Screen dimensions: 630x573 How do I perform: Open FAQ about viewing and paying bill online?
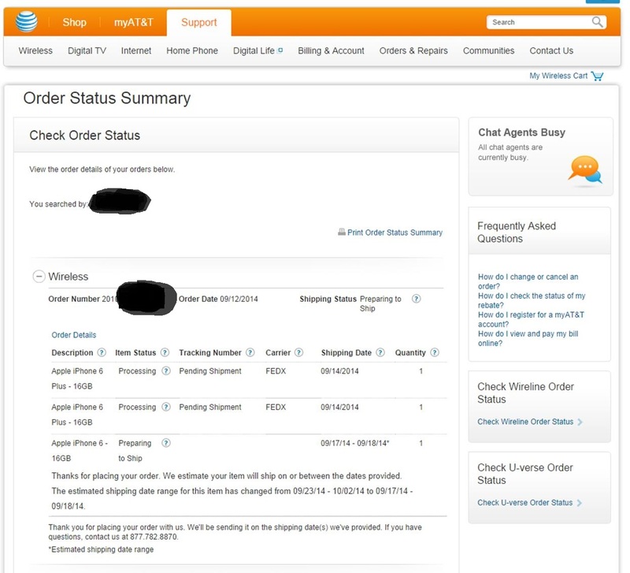click(x=528, y=338)
